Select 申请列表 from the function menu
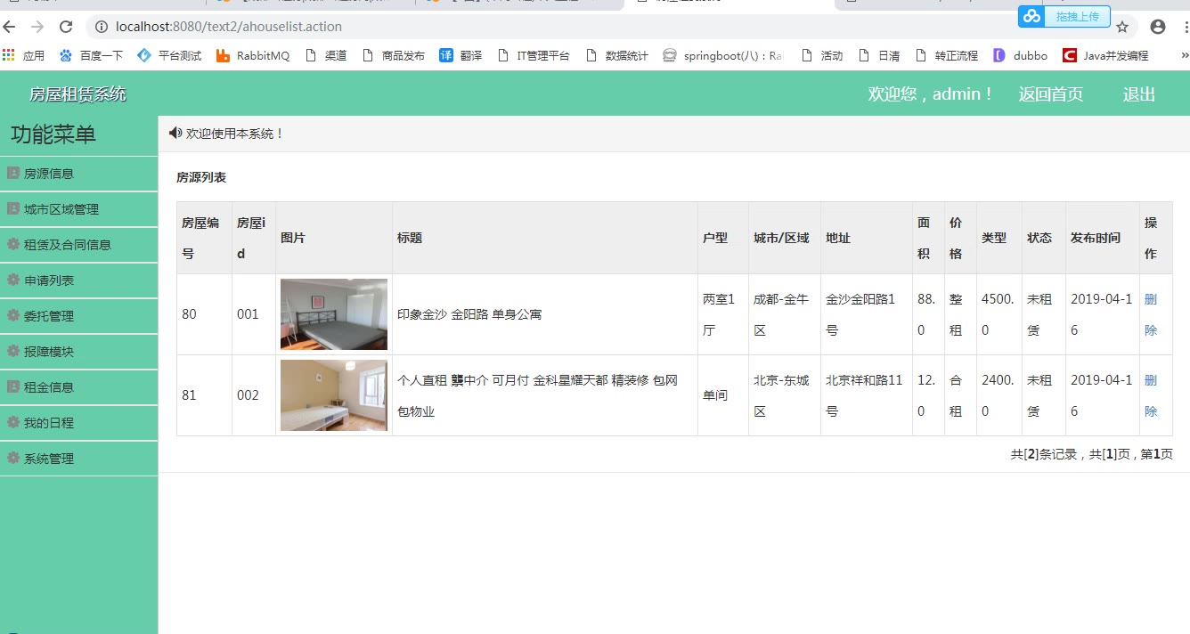 (48, 280)
